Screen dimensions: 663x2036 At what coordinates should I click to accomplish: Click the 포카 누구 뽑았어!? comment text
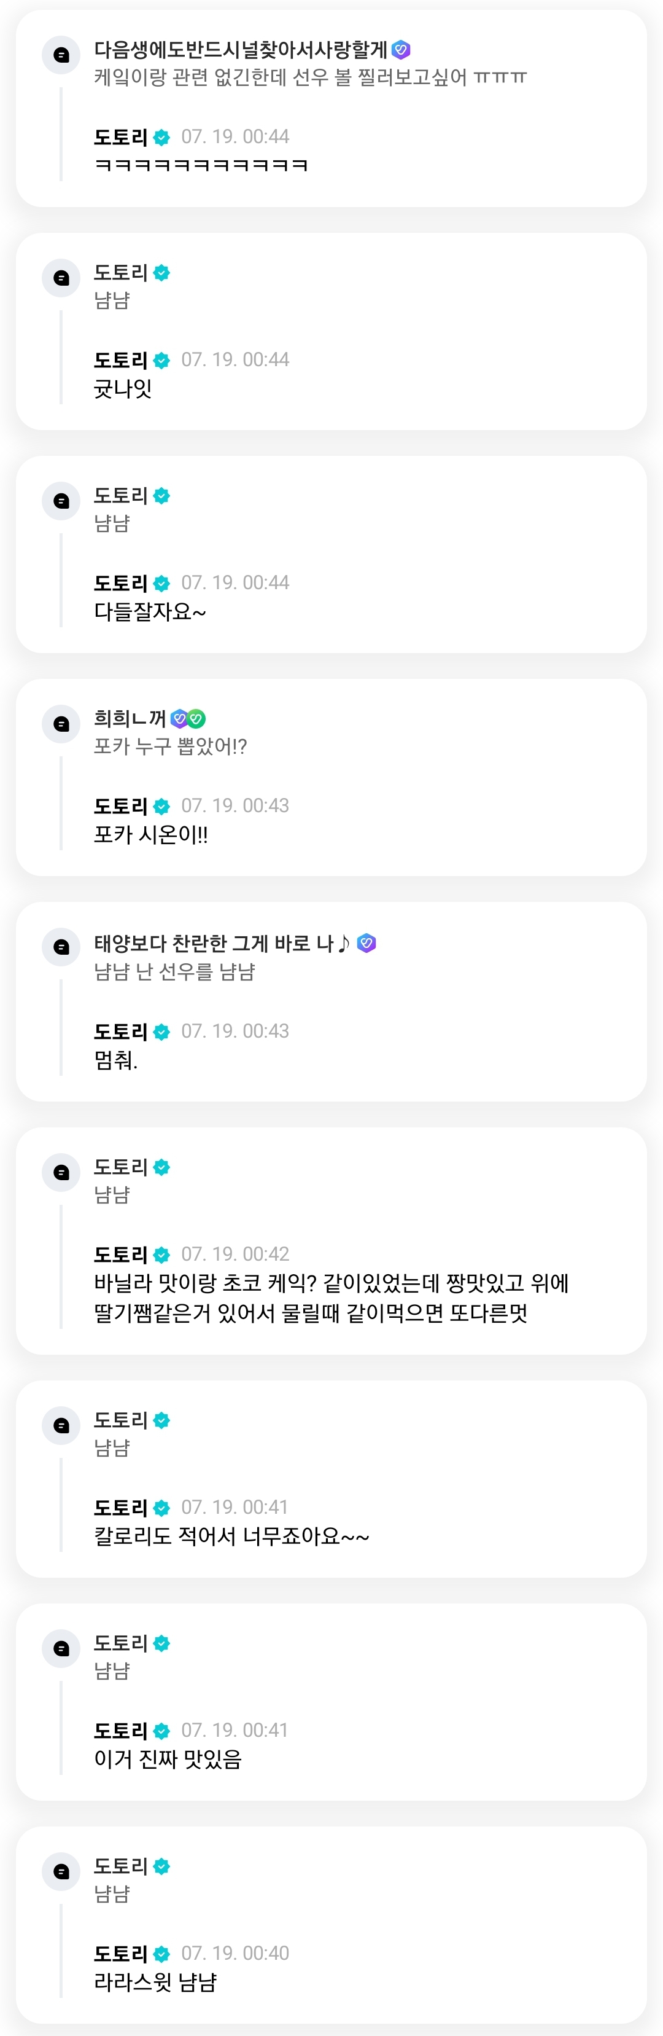(171, 746)
